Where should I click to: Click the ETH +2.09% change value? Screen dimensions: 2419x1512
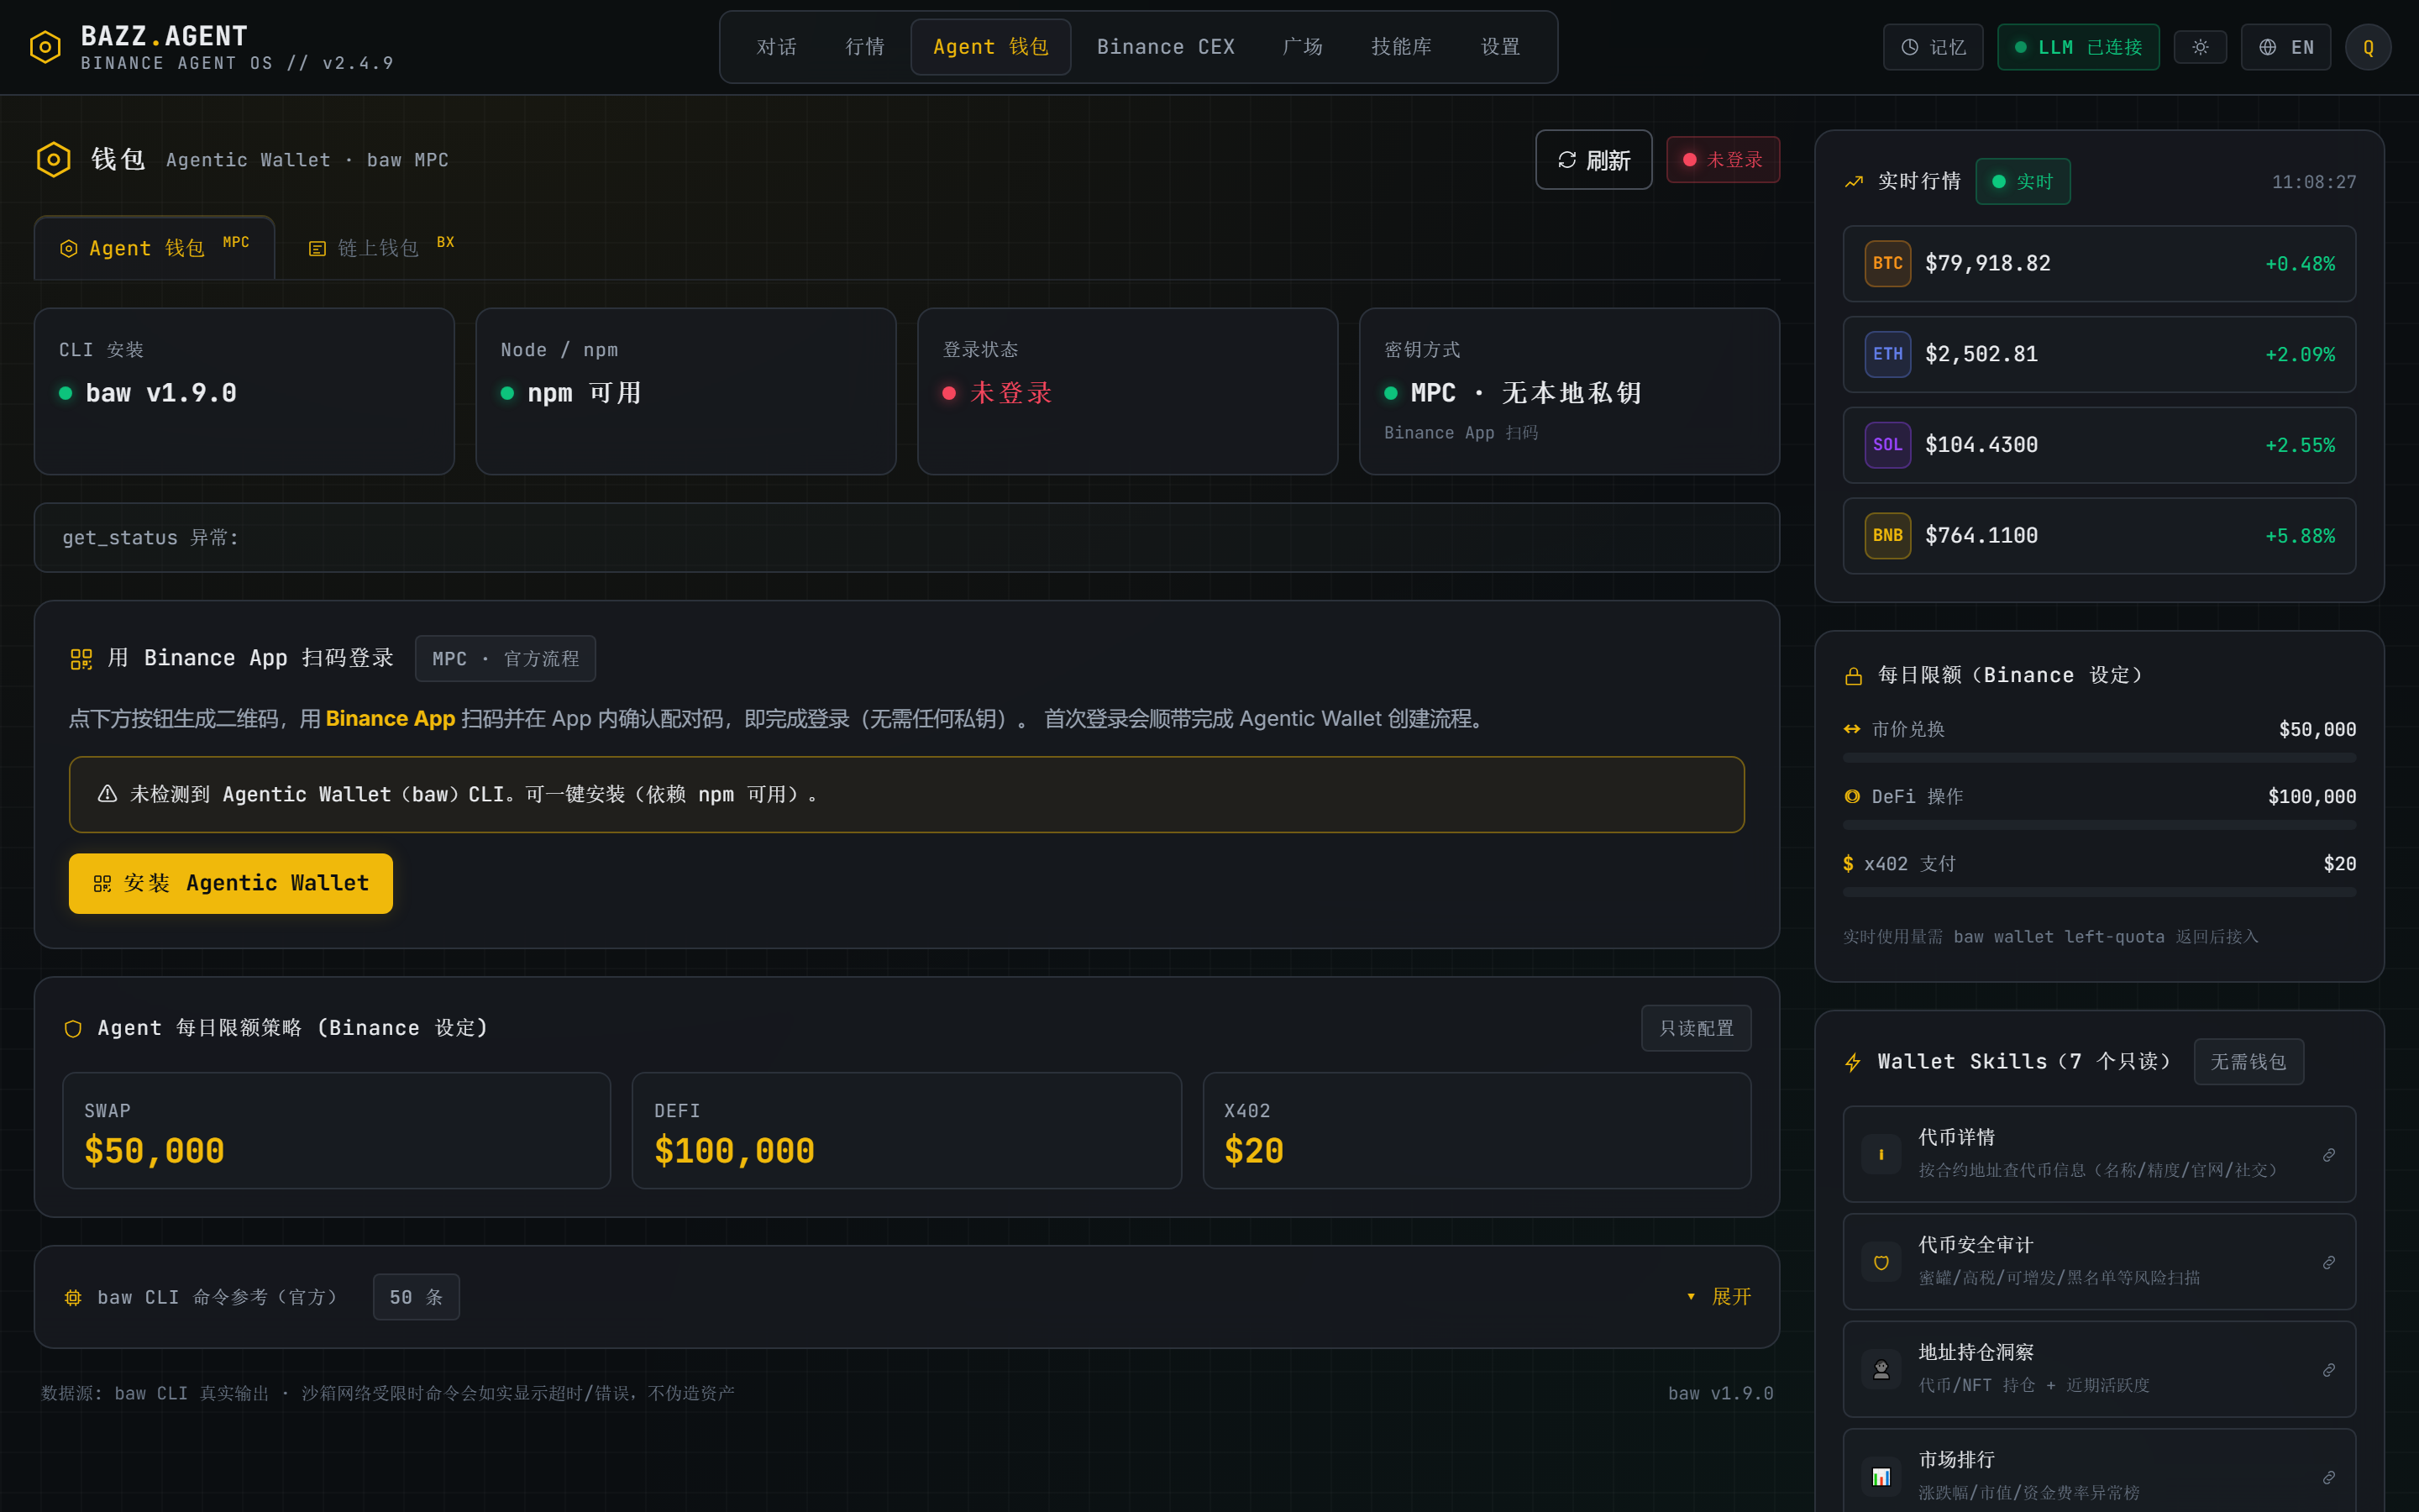pos(2300,355)
